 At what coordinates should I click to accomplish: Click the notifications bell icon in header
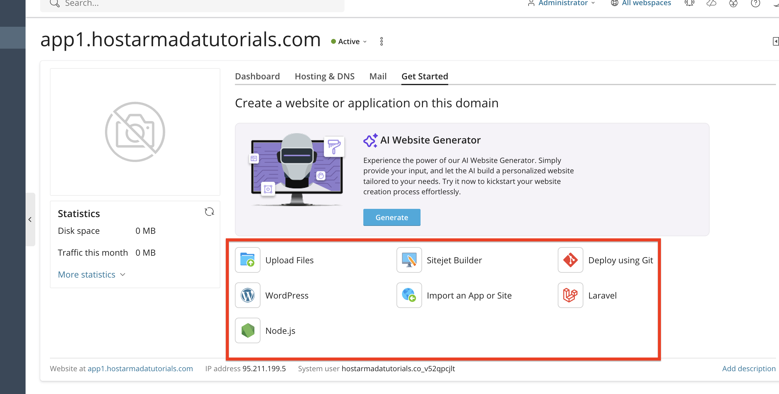coord(689,3)
